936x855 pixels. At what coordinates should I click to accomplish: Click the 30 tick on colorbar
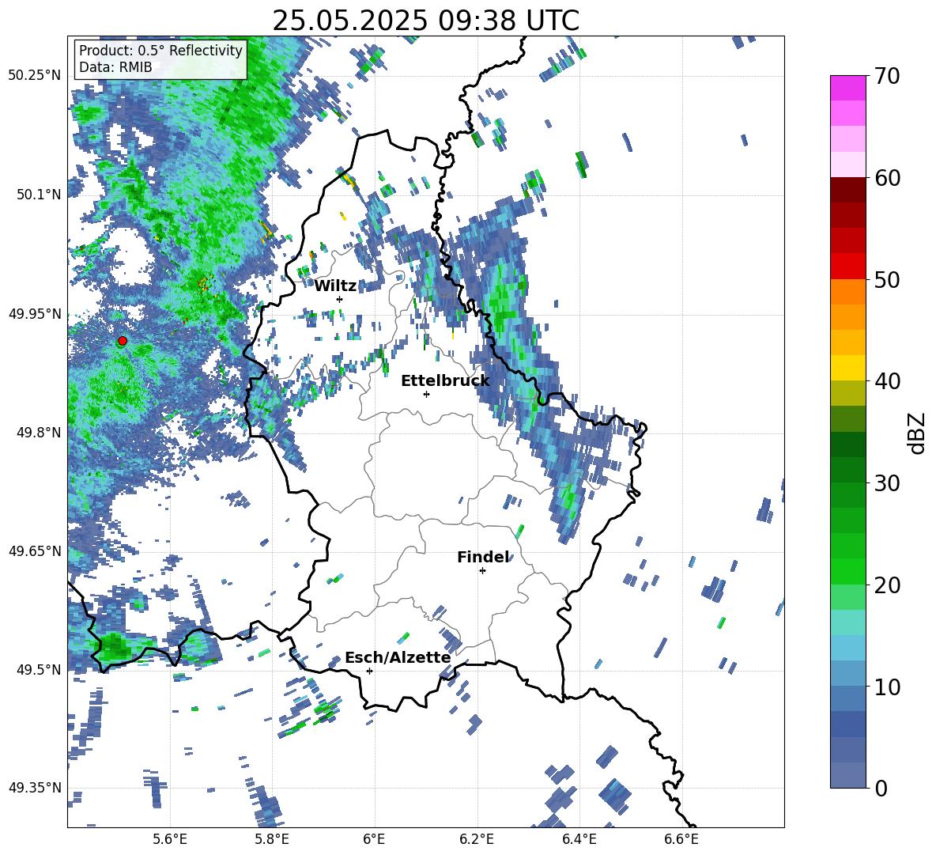(x=887, y=483)
